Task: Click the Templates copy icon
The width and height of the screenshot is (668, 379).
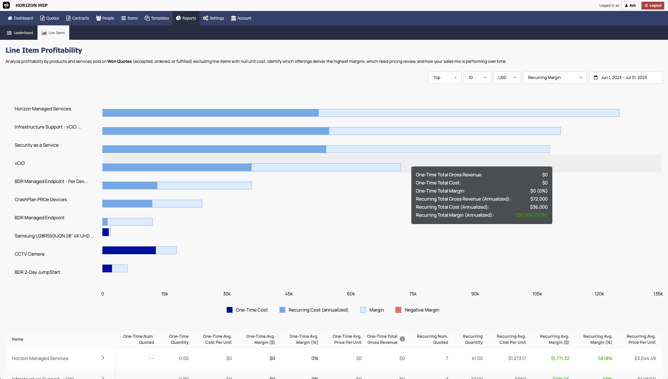Action: tap(147, 18)
